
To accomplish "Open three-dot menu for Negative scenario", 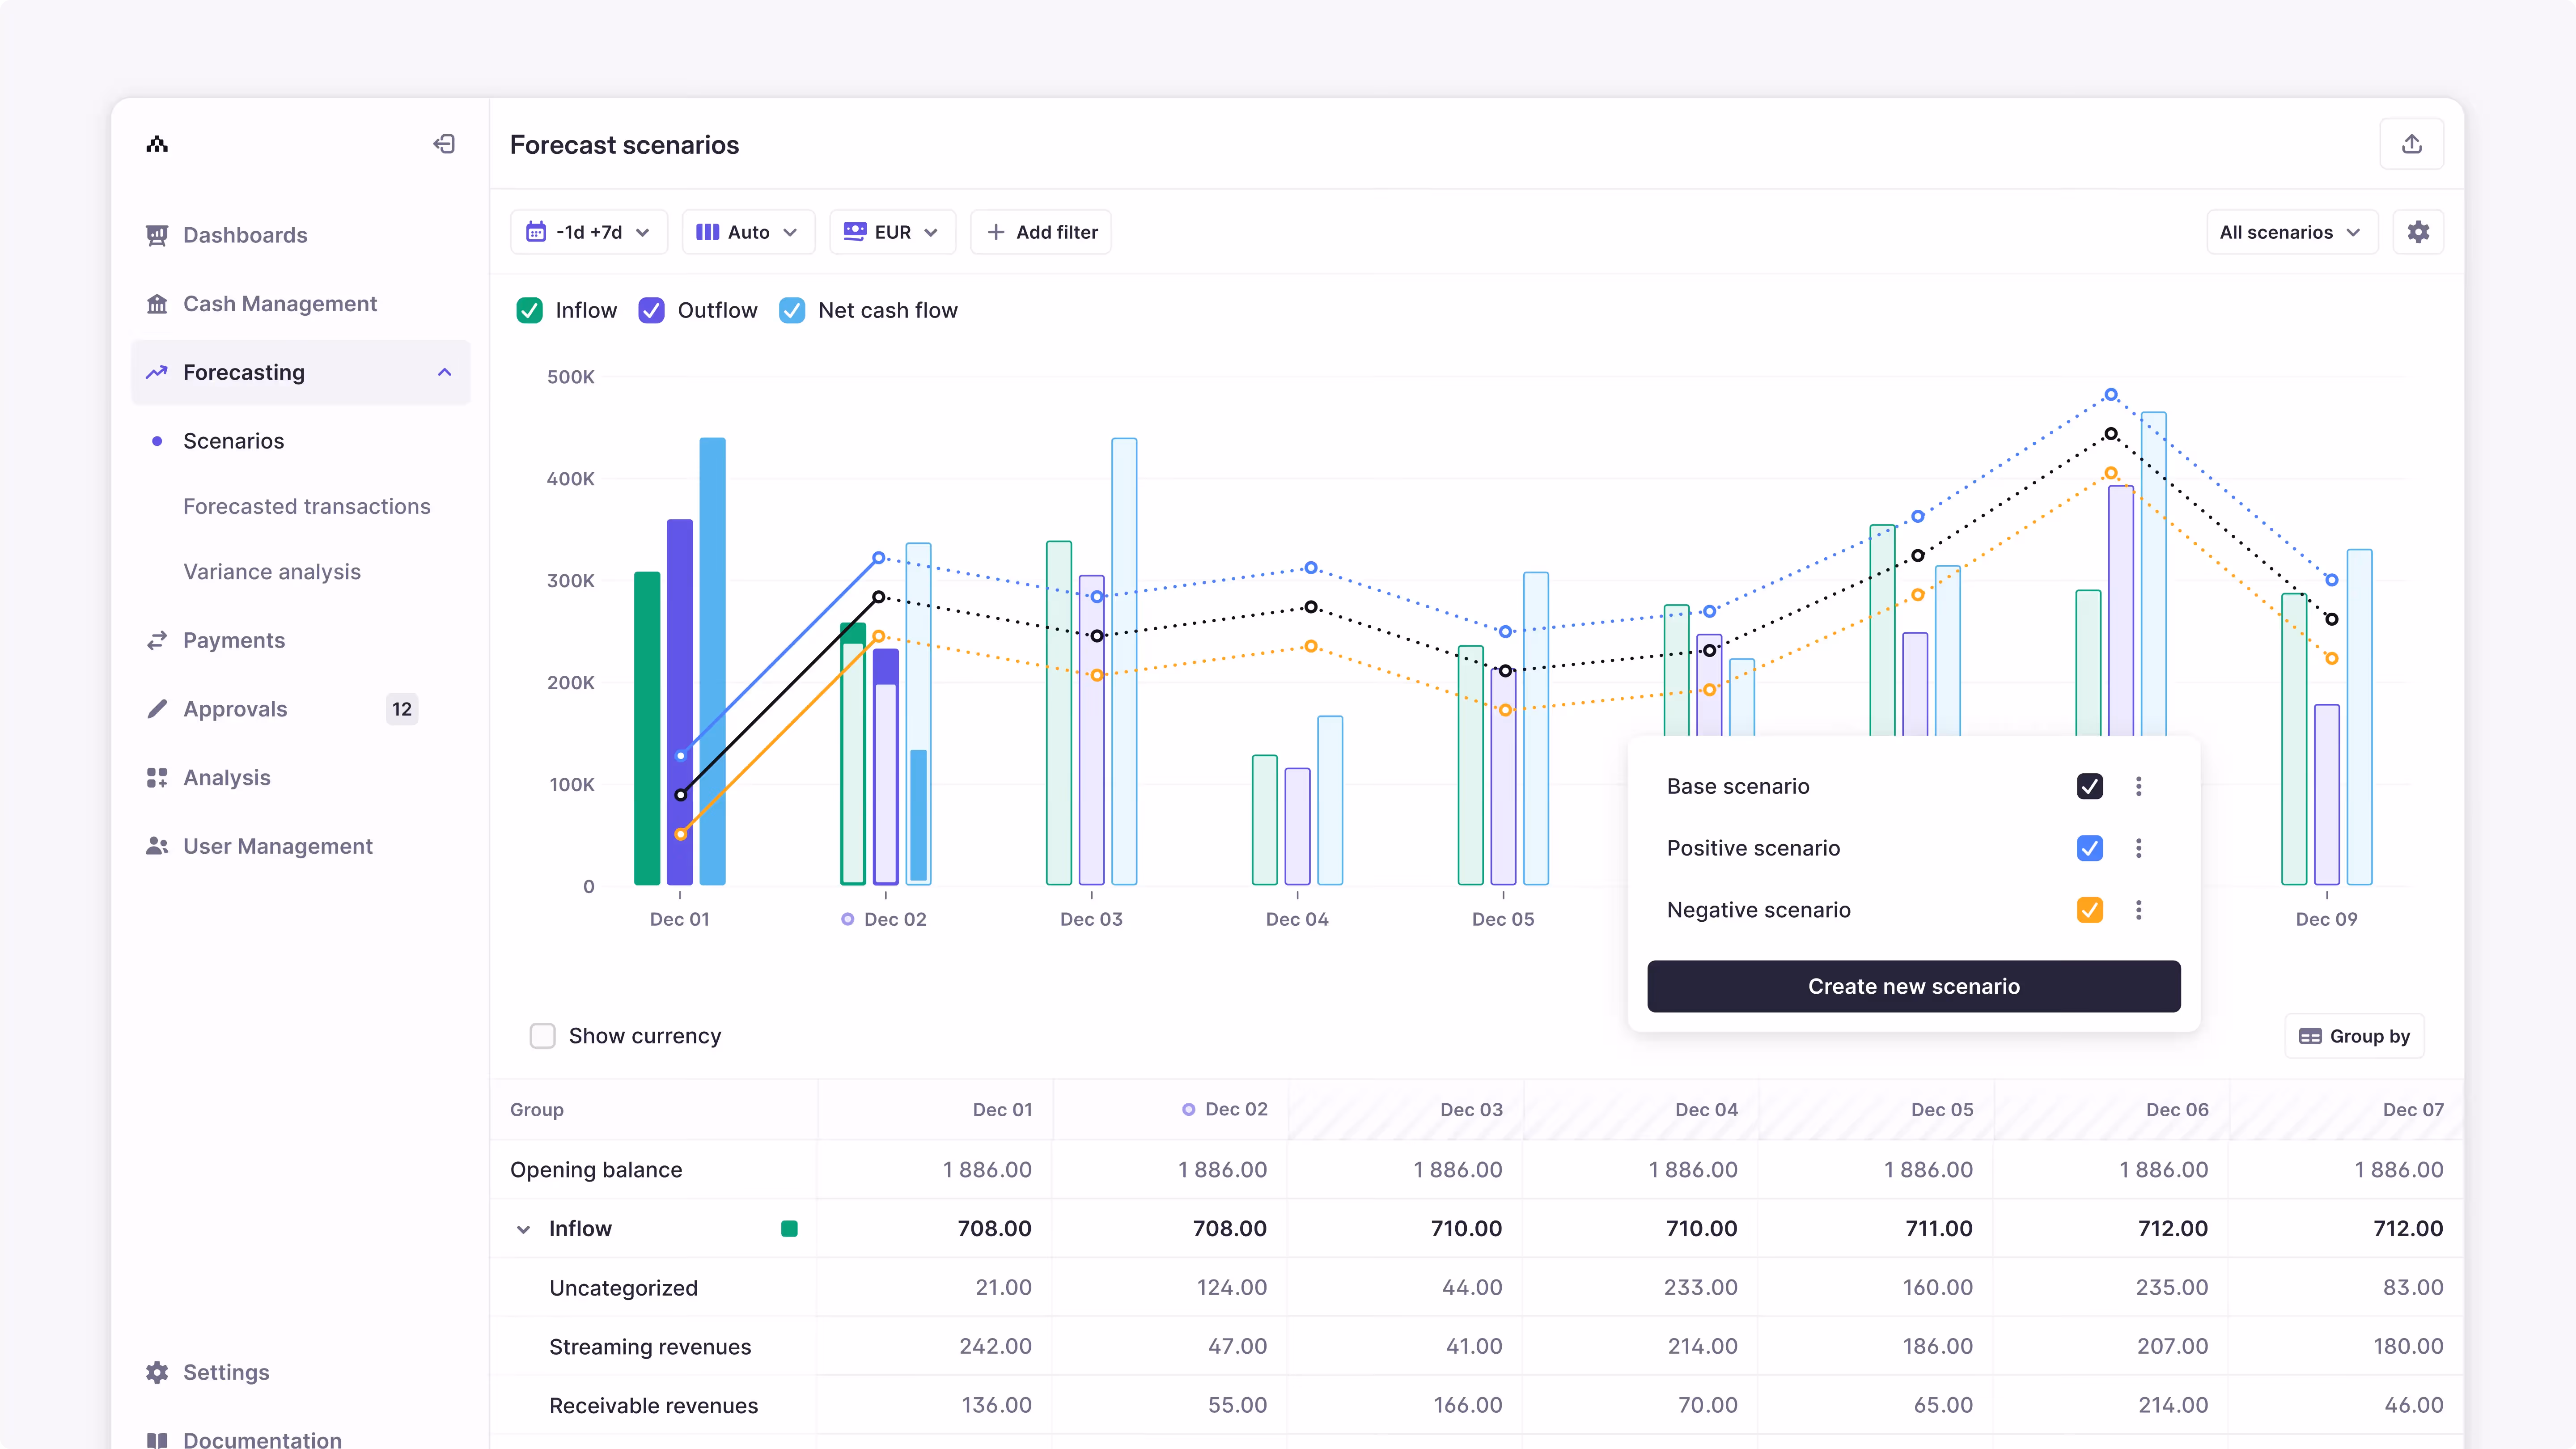I will click(2138, 910).
